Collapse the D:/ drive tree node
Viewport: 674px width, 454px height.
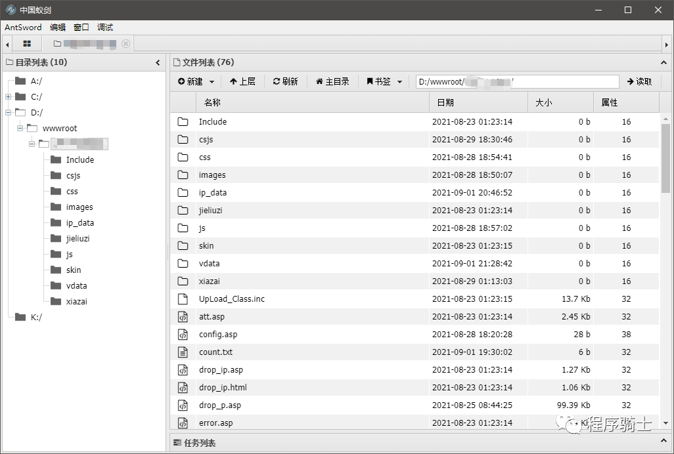tap(7, 112)
